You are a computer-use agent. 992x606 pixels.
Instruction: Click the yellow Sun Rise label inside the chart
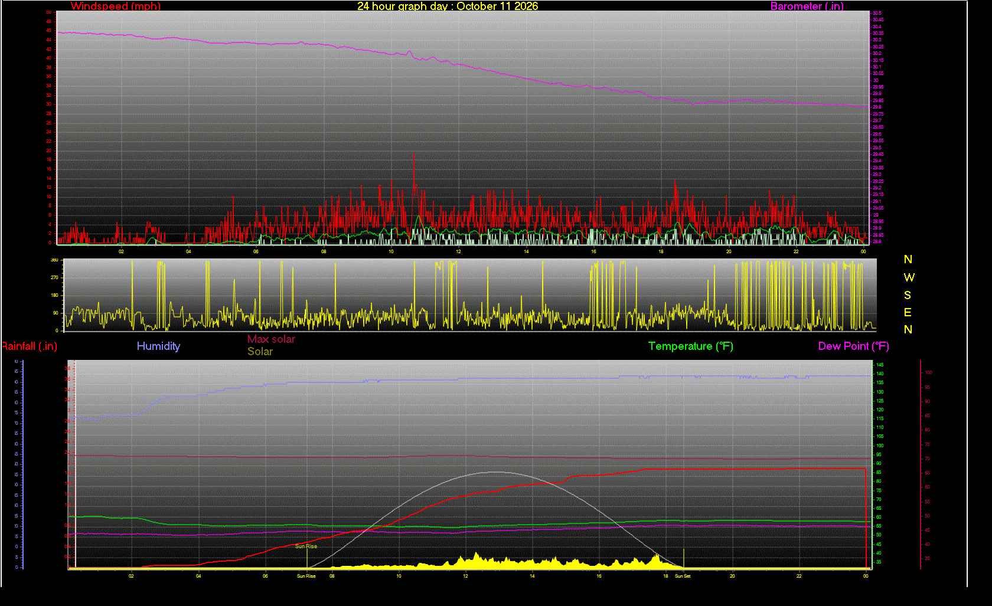[x=306, y=546]
